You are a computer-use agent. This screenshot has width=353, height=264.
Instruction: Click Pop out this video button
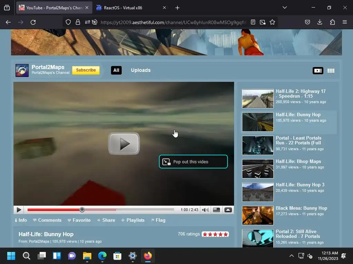193,162
